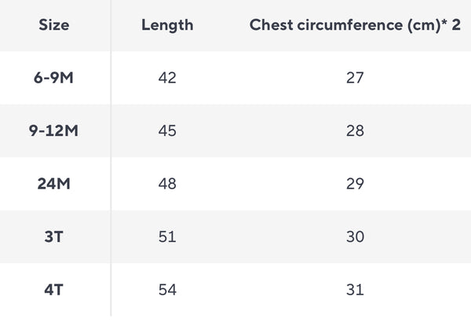Click chest value 29 for 24M
Screen dimensions: 471x322
pos(355,184)
